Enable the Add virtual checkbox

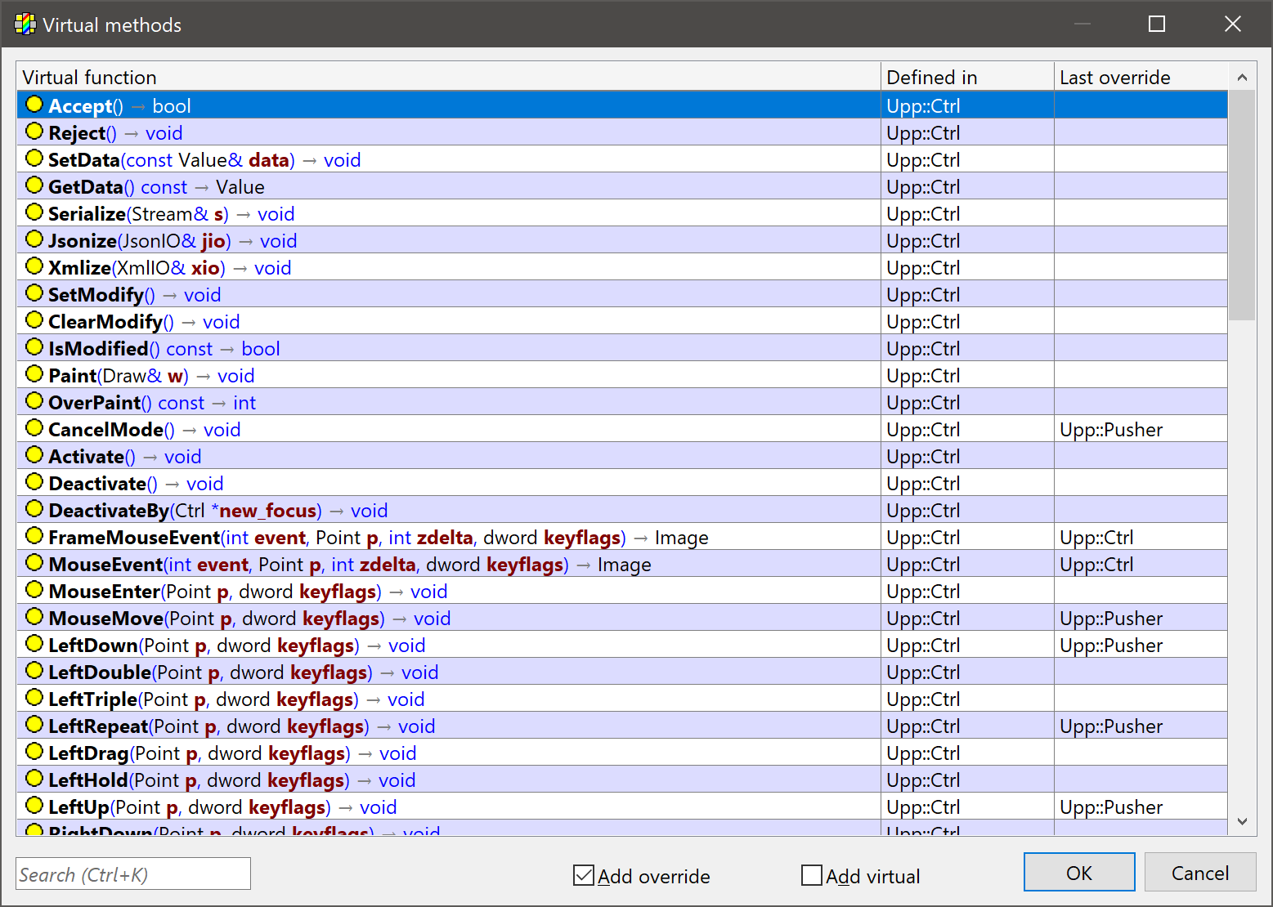pos(812,875)
